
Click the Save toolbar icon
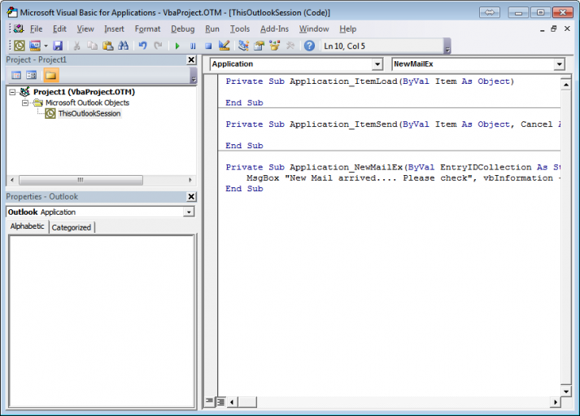click(x=58, y=46)
